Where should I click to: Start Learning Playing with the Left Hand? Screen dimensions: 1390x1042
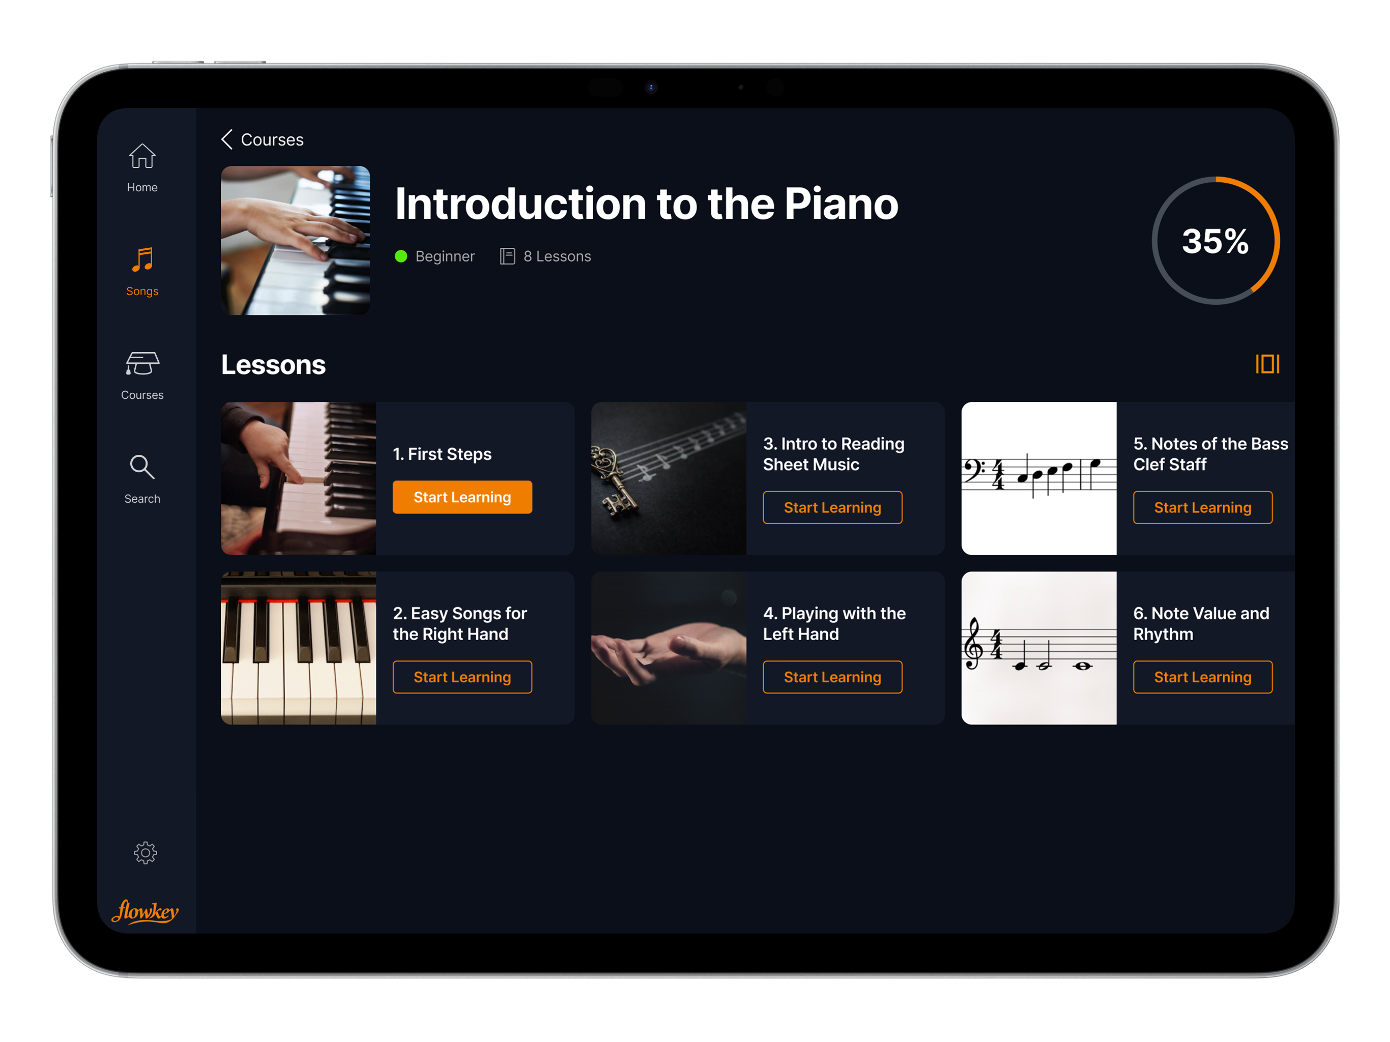click(832, 677)
